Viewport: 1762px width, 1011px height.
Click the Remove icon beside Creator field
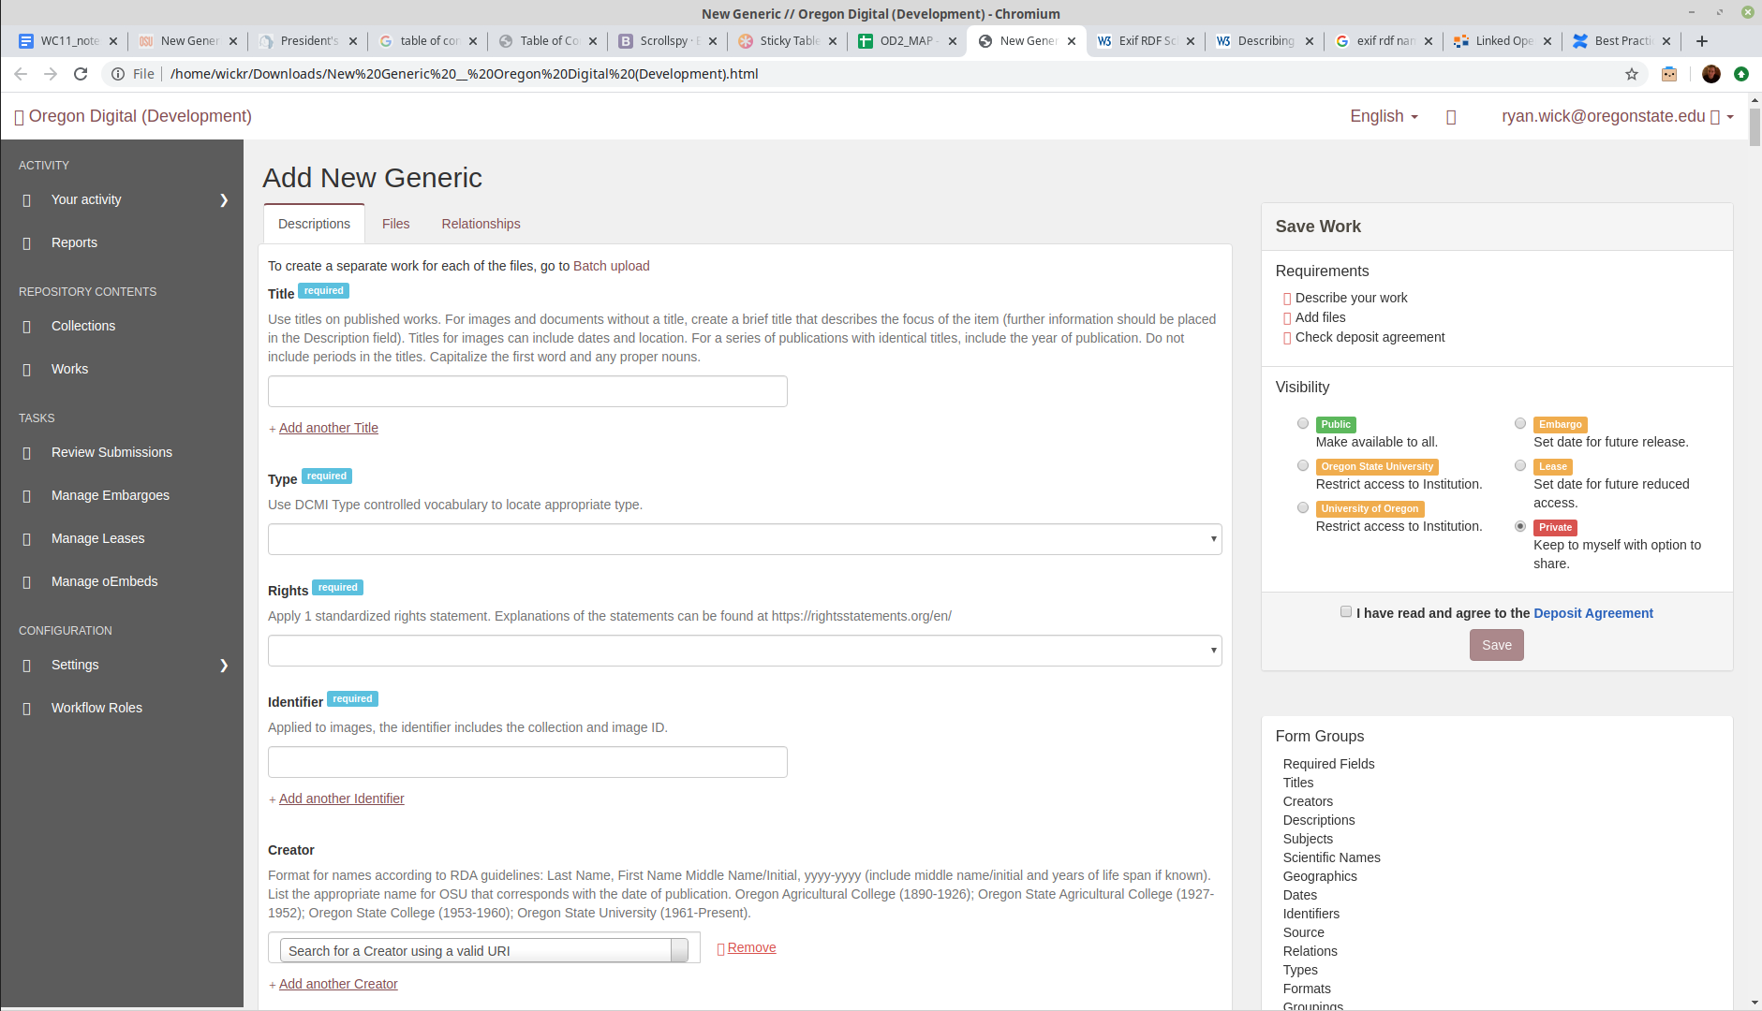[721, 948]
